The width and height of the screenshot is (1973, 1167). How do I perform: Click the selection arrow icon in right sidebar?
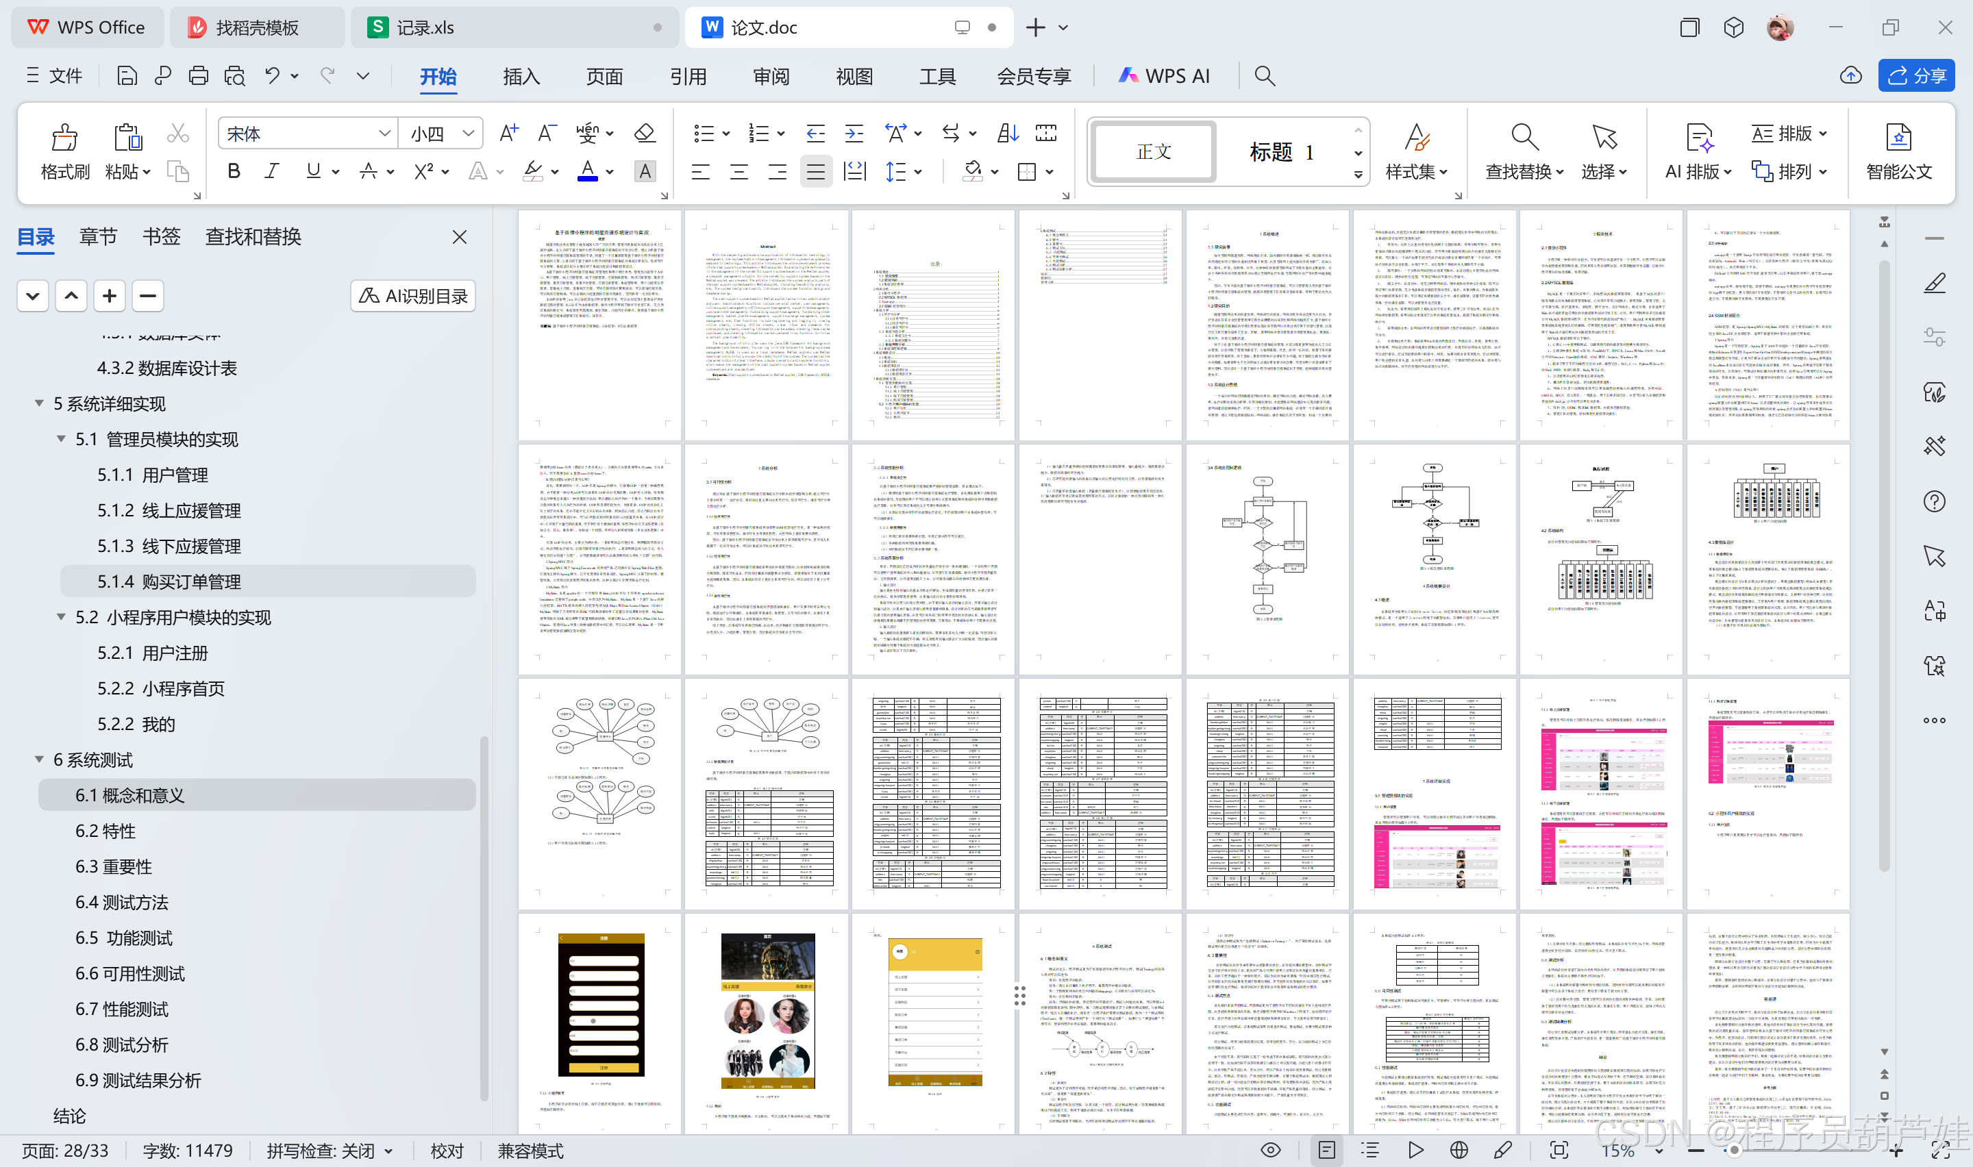tap(1935, 556)
